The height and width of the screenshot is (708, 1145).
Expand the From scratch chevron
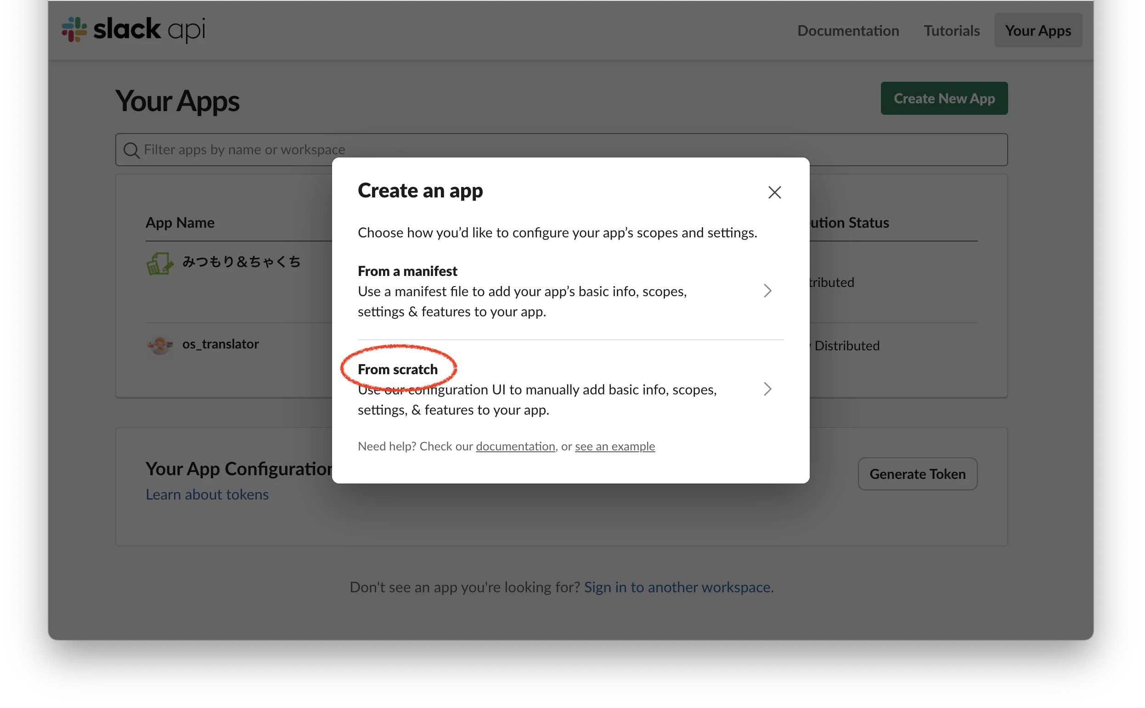(x=767, y=389)
